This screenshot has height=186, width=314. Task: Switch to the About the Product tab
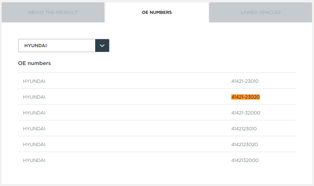click(x=53, y=13)
